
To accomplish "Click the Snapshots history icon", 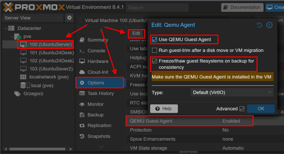I will [82, 136].
